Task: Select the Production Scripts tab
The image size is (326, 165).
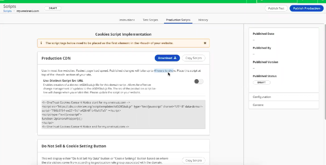Action: (x=178, y=20)
